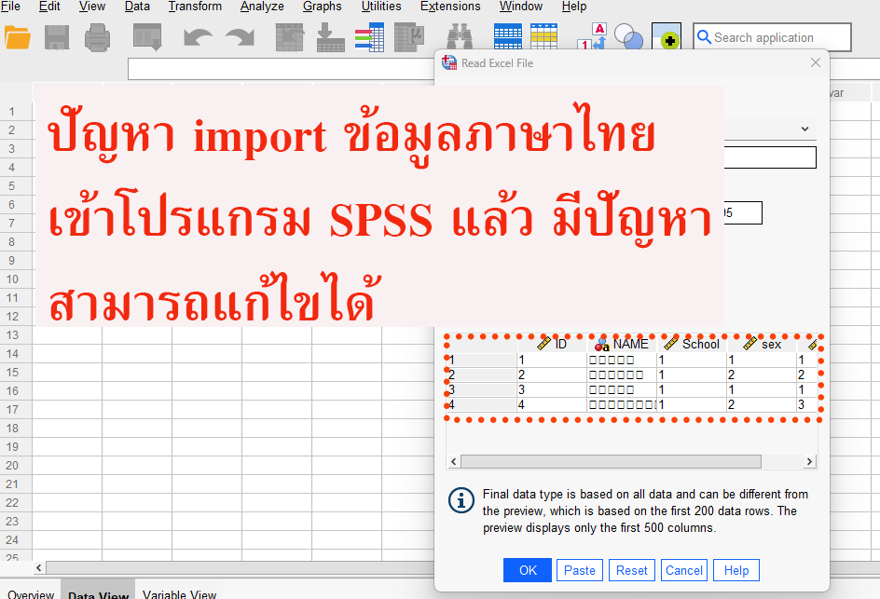Open the Variables info icon
The width and height of the screenshot is (880, 599).
(369, 37)
